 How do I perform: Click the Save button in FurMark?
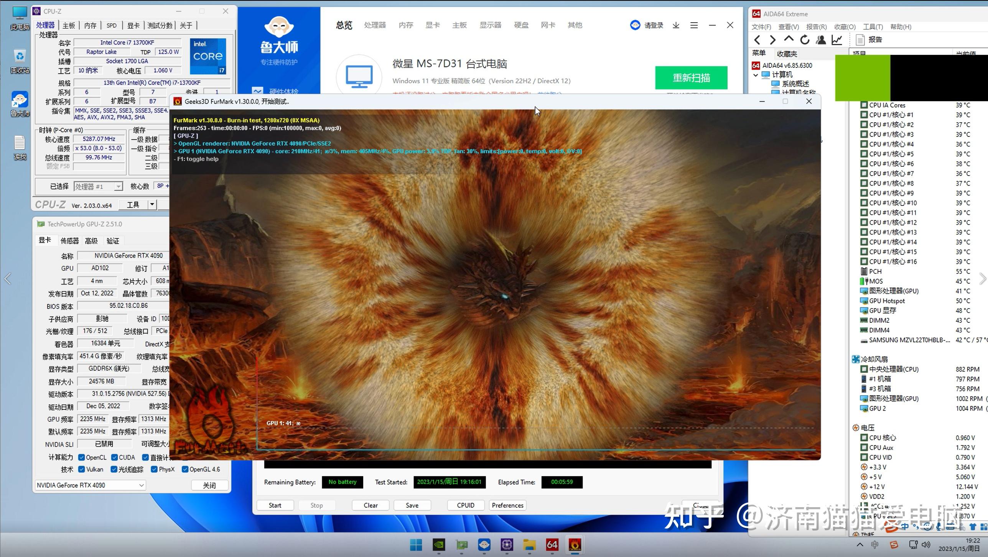412,505
